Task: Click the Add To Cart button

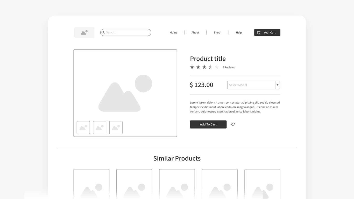Action: tap(208, 124)
